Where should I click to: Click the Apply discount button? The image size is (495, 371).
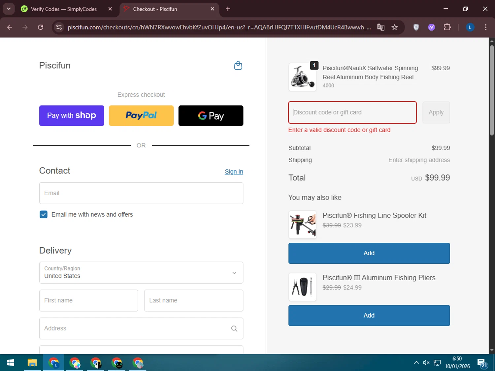point(436,112)
